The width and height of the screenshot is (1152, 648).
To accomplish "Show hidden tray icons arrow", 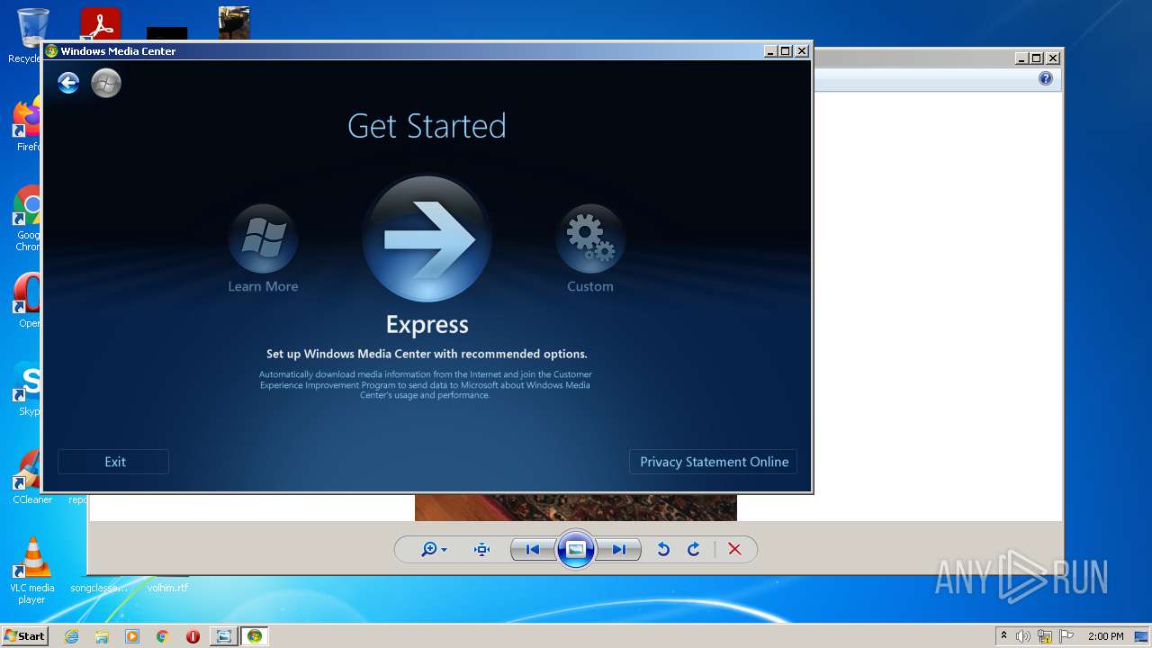I will point(1003,636).
